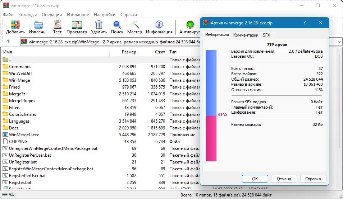Click the help question mark in dialog
Viewport: 343px width, 199px height.
pyautogui.click(x=305, y=23)
